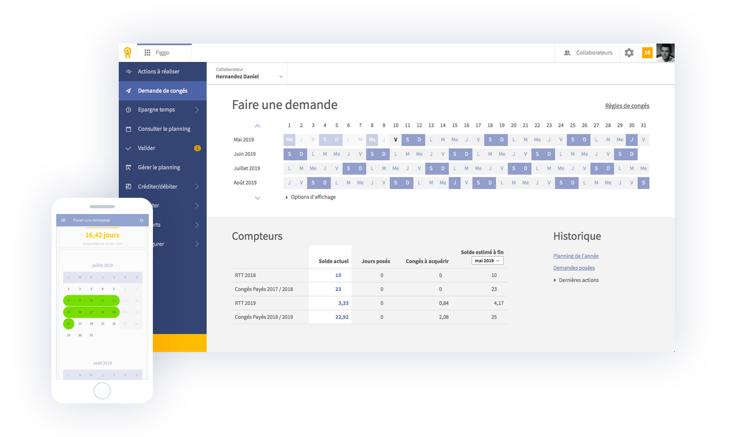
Task: Click the Lucca logo icon in the top corner
Action: click(x=127, y=53)
